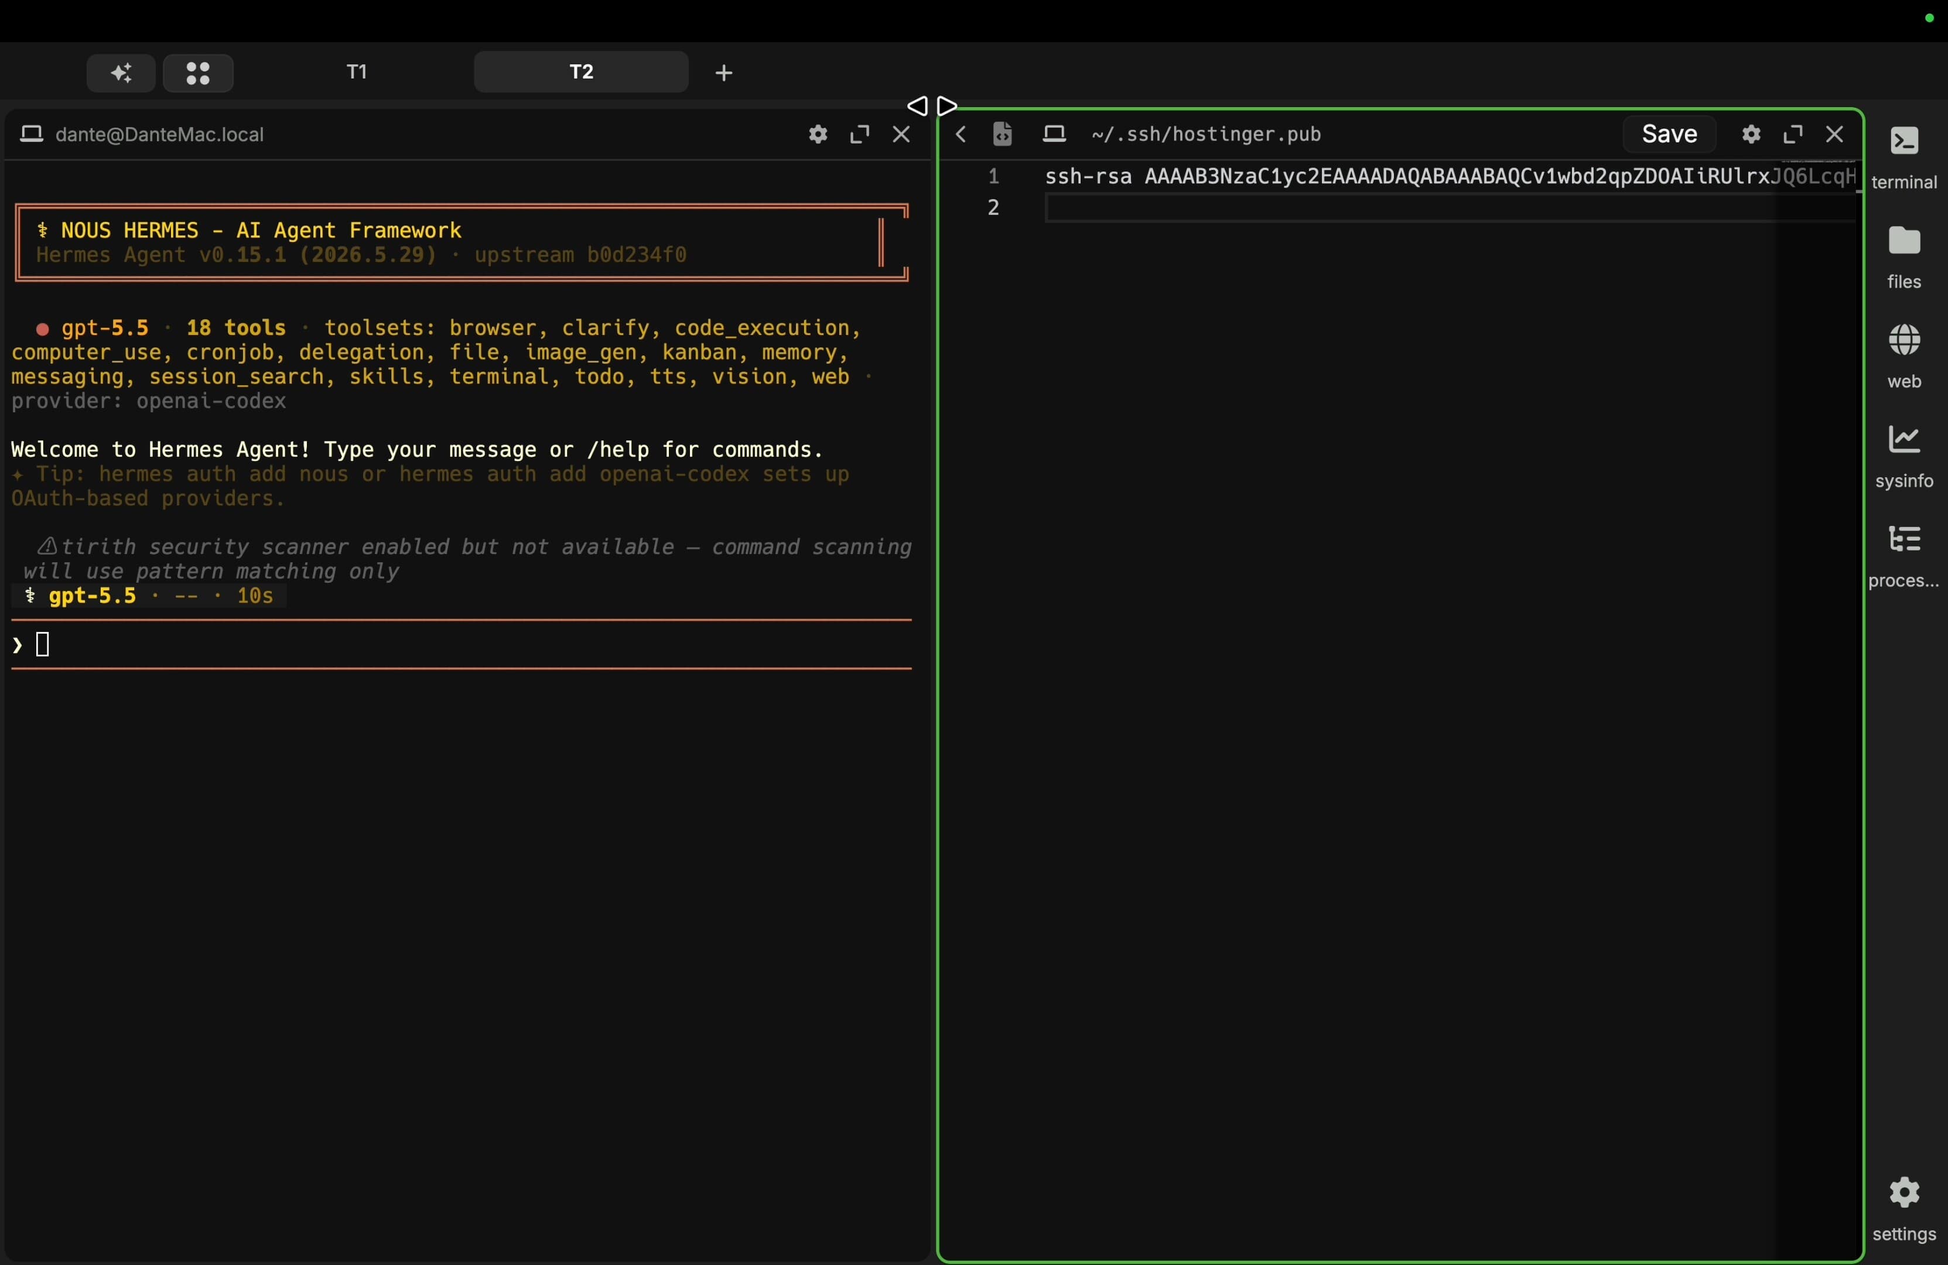Open the workspace grid switcher icon
Viewport: 1948px width, 1265px height.
click(x=198, y=73)
